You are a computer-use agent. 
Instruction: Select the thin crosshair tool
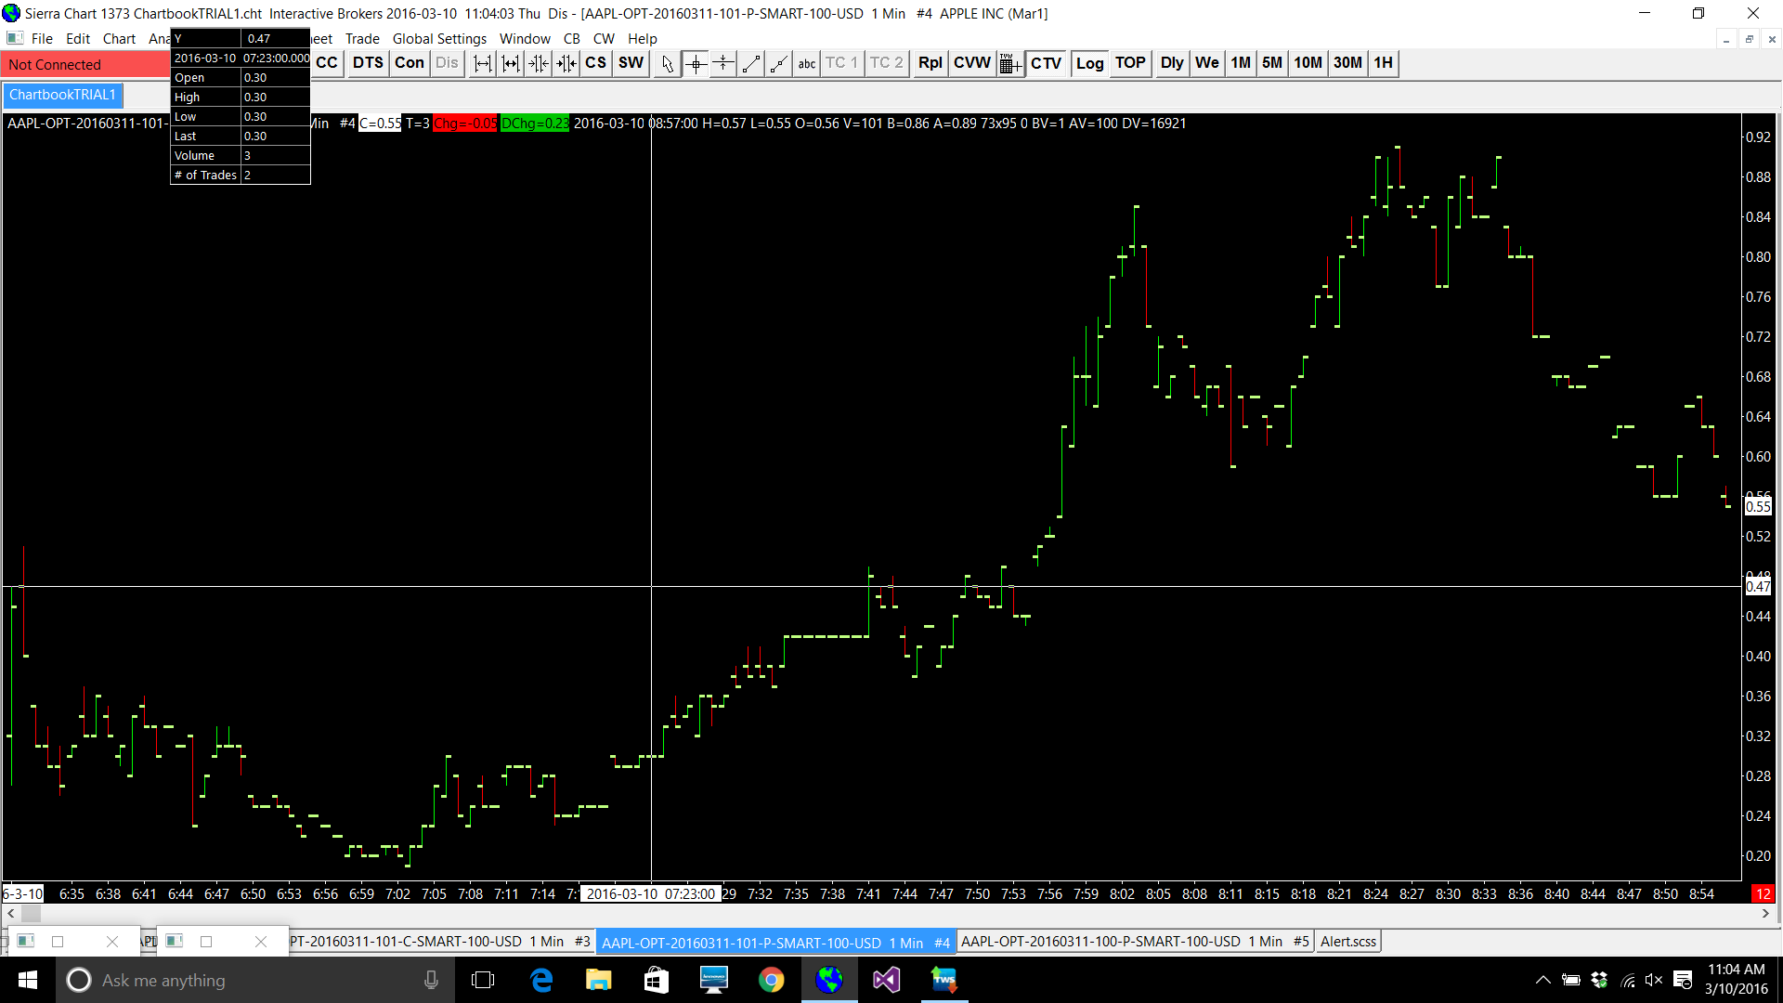(x=723, y=63)
